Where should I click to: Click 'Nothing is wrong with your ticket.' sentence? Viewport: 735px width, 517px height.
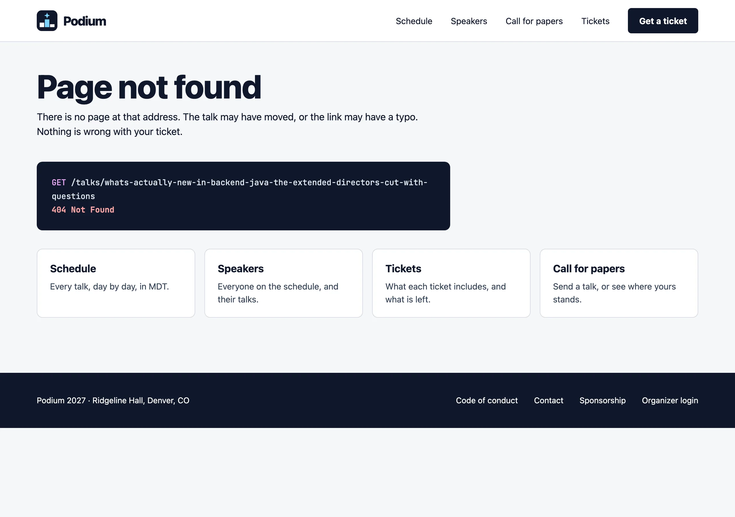click(109, 132)
